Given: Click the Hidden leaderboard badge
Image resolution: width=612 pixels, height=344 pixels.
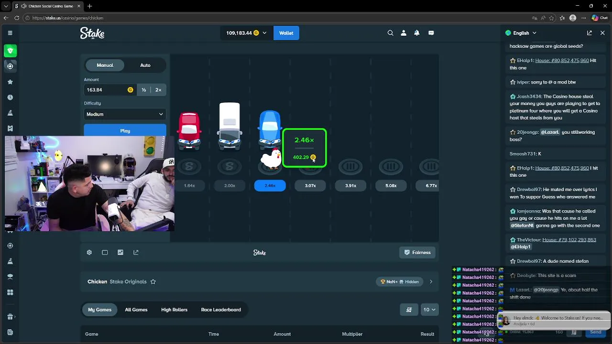Looking at the screenshot, I should click(x=400, y=282).
